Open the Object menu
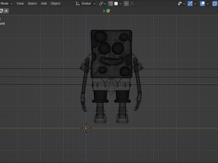This screenshot has width=218, height=163. [x=55, y=4]
